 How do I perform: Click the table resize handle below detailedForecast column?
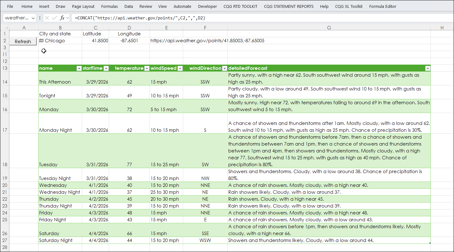[430, 243]
